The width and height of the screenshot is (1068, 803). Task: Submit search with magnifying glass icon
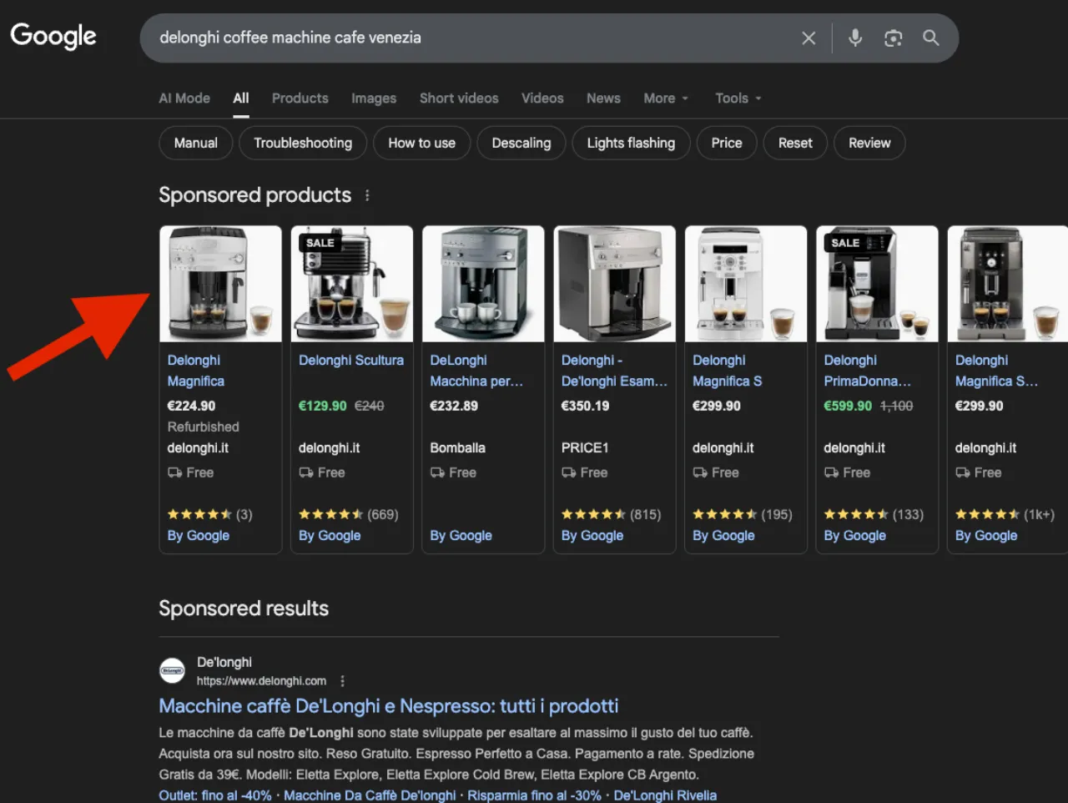[931, 38]
